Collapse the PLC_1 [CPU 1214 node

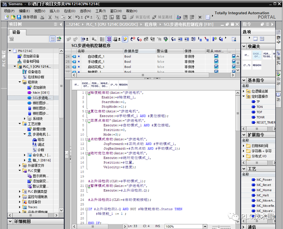pos(15,66)
